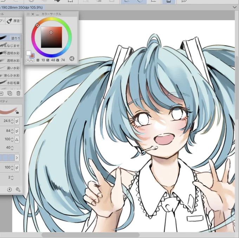
Task: Open dynamics settings beside the lower 100 value
Action: coord(17,168)
